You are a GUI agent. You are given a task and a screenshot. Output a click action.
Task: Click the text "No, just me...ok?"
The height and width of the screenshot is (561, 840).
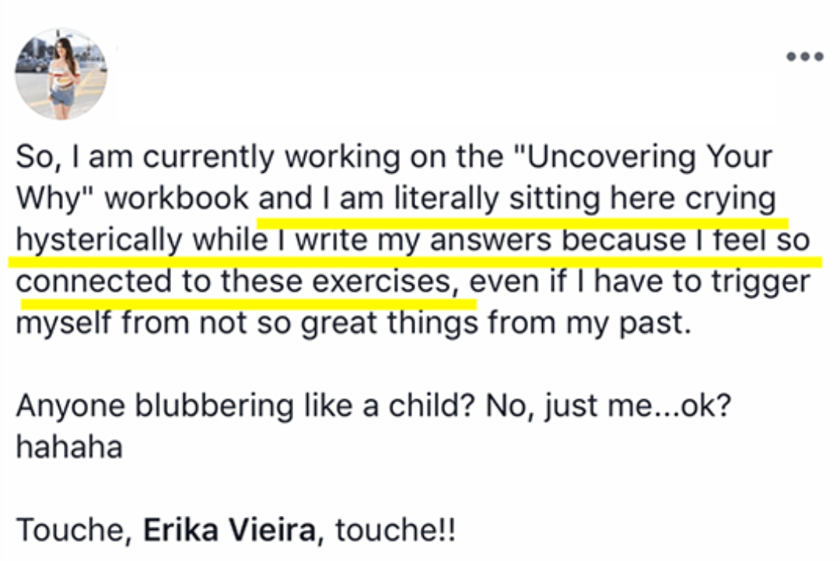coord(608,405)
